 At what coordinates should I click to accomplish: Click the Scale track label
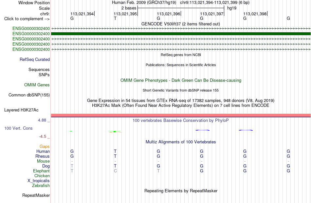(44, 8)
